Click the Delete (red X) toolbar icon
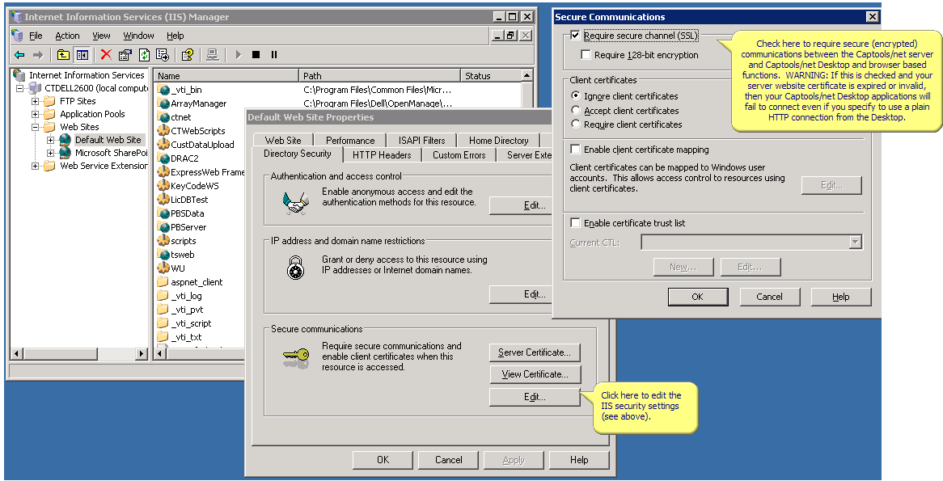The image size is (943, 481). point(105,55)
